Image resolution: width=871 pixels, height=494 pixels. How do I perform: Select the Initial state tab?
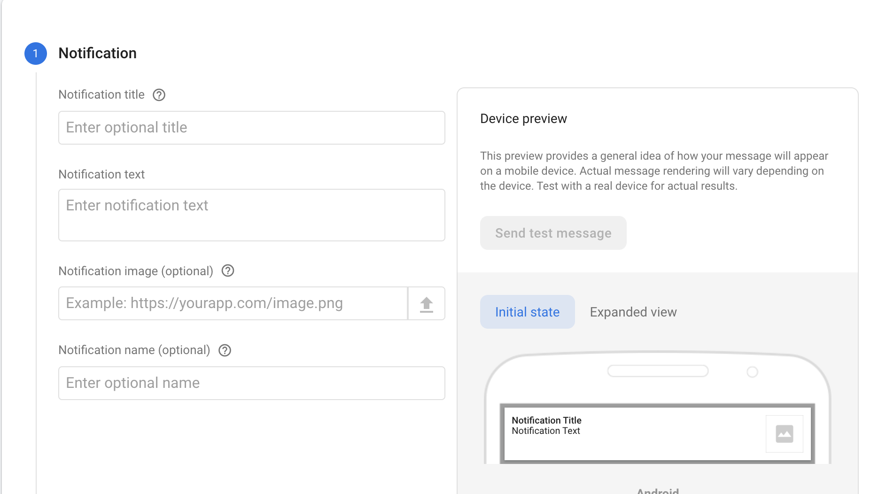pyautogui.click(x=528, y=312)
